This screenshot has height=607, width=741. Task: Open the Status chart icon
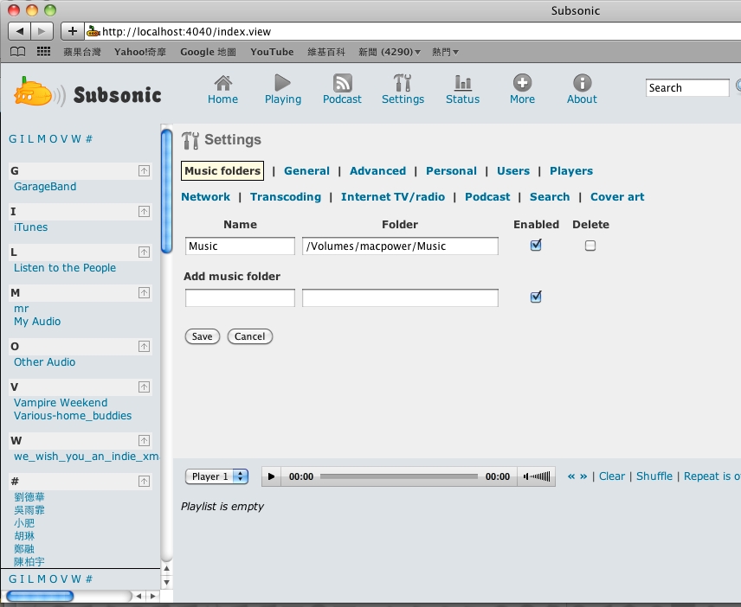(462, 83)
